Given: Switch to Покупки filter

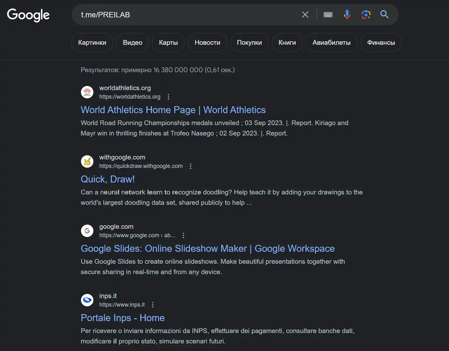Looking at the screenshot, I should pyautogui.click(x=249, y=43).
